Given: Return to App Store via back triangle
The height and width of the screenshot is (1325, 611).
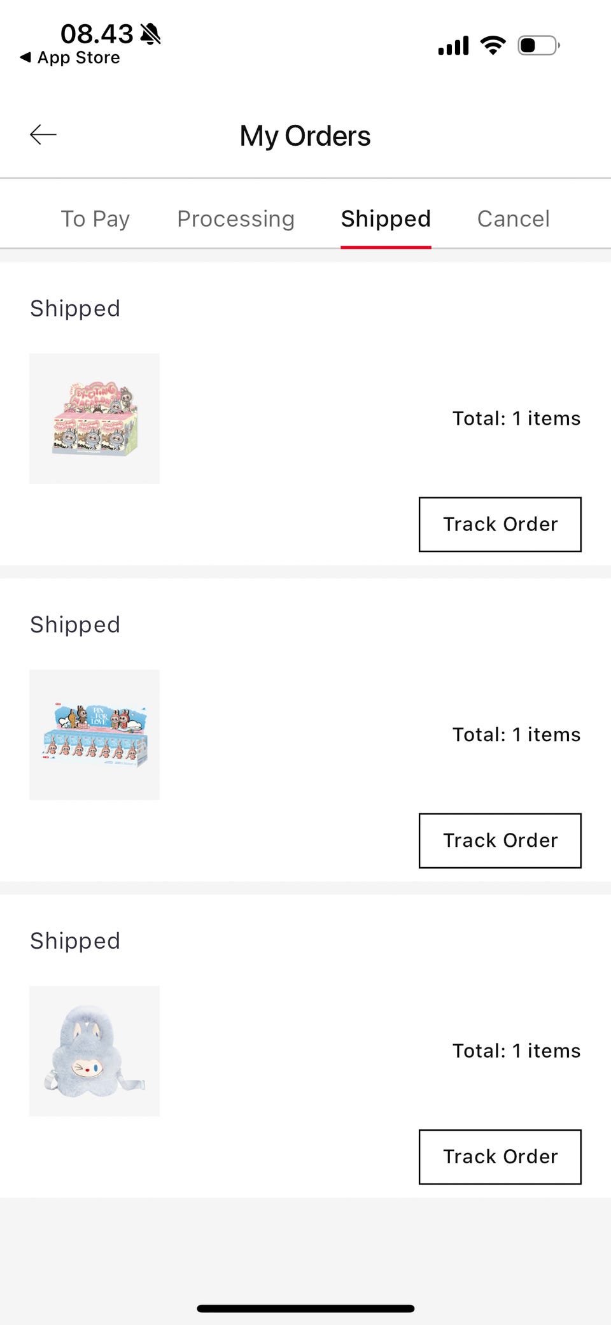Looking at the screenshot, I should [x=26, y=57].
